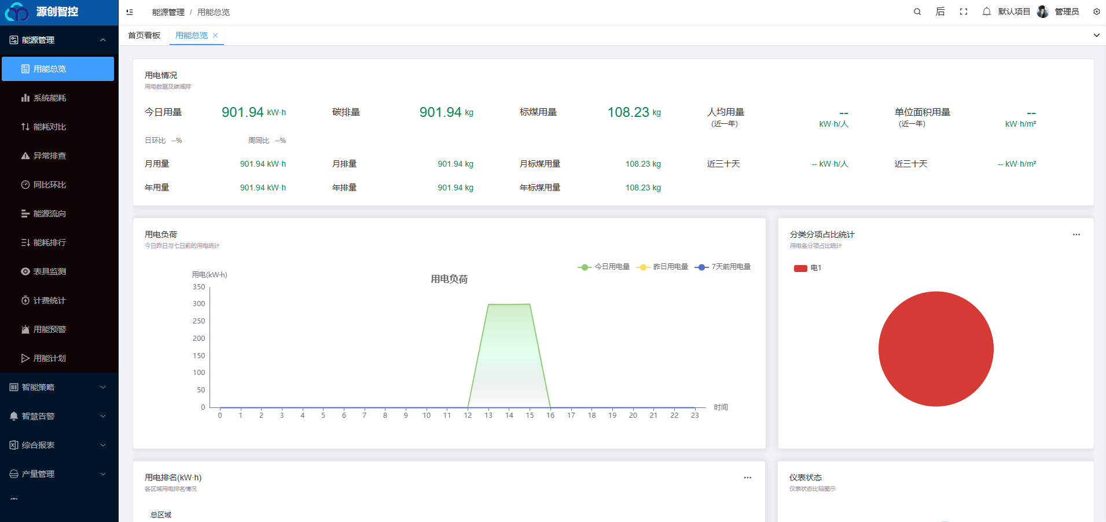Open 计费统计 from sidebar
Viewport: 1106px width, 522px height.
click(58, 300)
